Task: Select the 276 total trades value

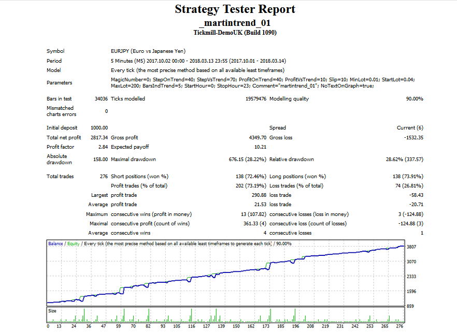Action: pyautogui.click(x=104, y=176)
